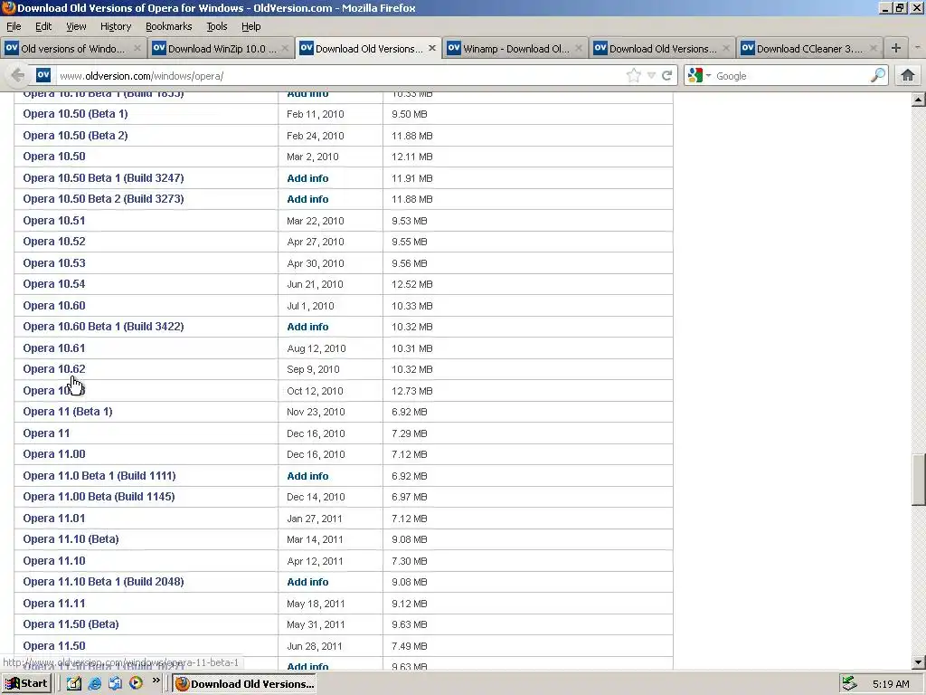Image resolution: width=926 pixels, height=695 pixels.
Task: Click Add info for Opera 10.50 Beta 1 Build 3247
Action: 307,178
